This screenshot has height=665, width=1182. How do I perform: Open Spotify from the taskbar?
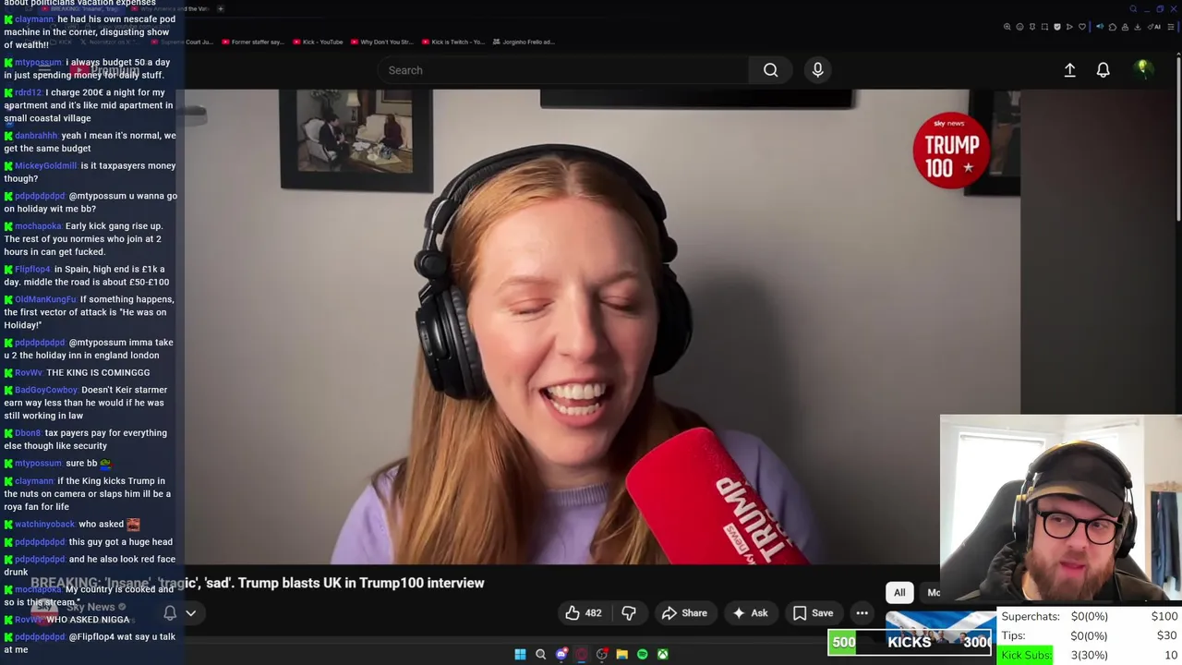coord(643,654)
